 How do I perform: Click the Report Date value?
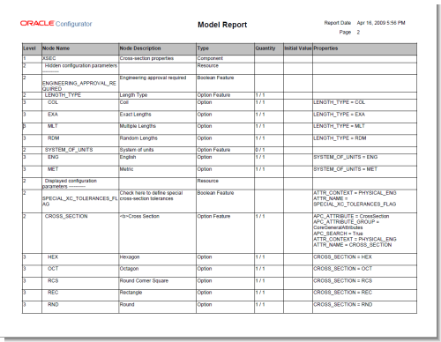[381, 23]
